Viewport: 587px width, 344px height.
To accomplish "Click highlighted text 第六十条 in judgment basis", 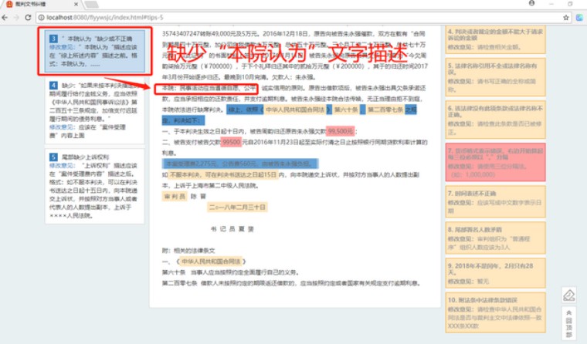I will click(346, 110).
